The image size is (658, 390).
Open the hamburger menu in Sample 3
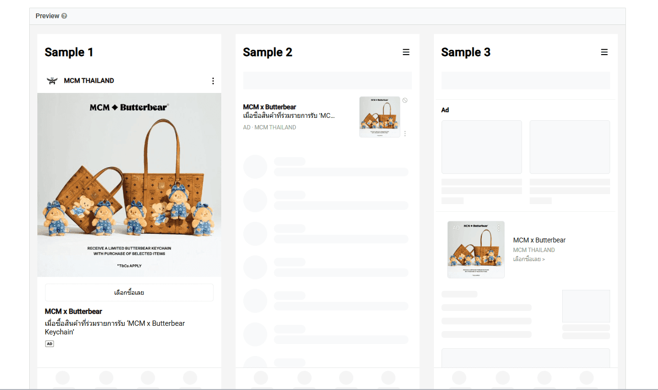click(x=604, y=52)
